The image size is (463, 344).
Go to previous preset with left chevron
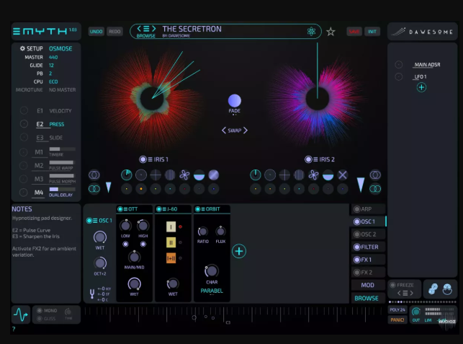[139, 29]
